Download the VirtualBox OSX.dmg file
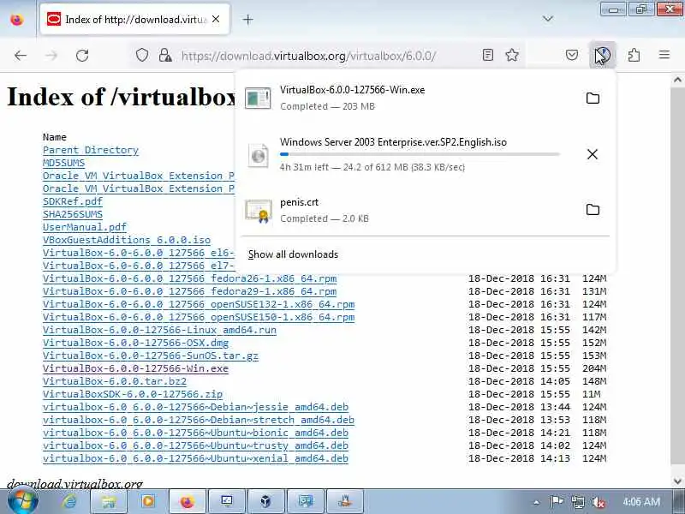 coord(135,343)
